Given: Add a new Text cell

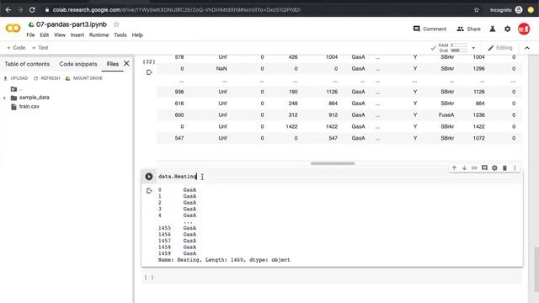Looking at the screenshot, I should pyautogui.click(x=40, y=48).
